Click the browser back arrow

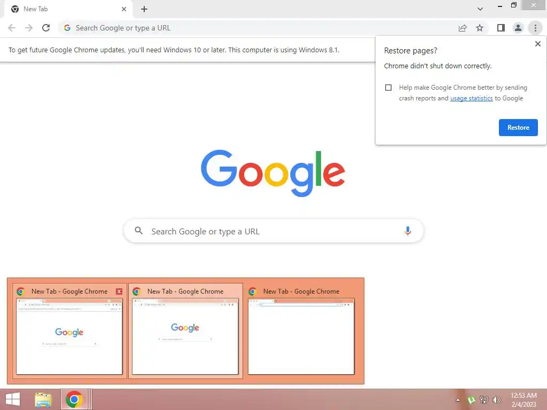tap(12, 28)
